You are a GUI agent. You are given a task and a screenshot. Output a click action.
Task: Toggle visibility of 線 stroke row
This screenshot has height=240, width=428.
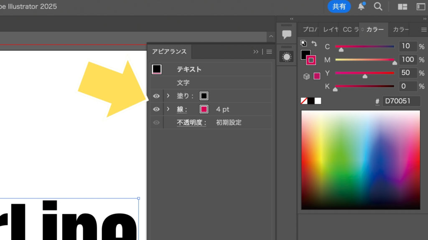(x=156, y=109)
